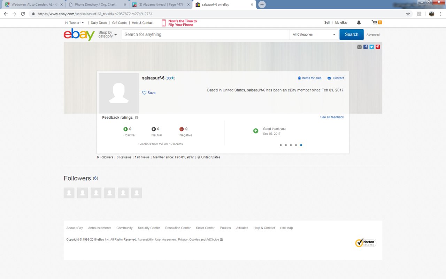The height and width of the screenshot is (279, 446).
Task: Switch to Wedowee AL to Camden tab
Action: tap(34, 5)
